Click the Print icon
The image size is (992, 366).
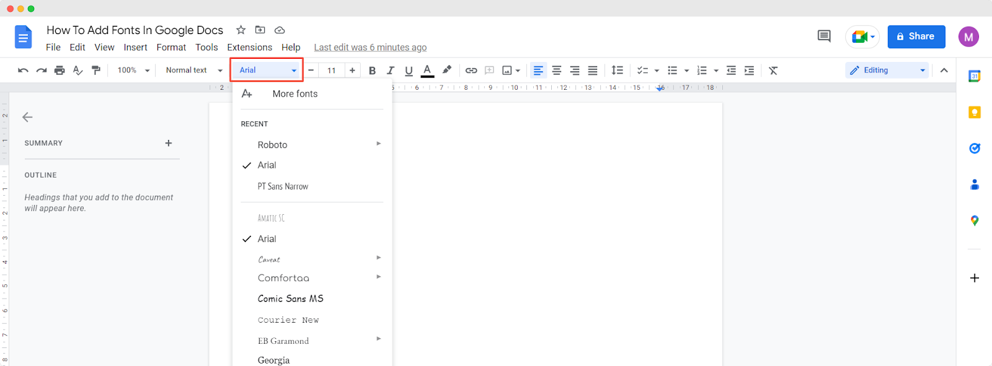point(60,71)
